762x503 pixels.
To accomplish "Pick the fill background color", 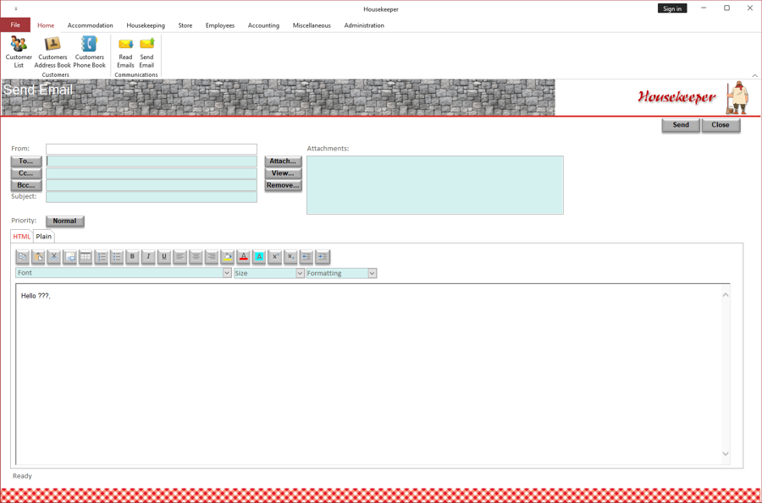I will (x=228, y=257).
